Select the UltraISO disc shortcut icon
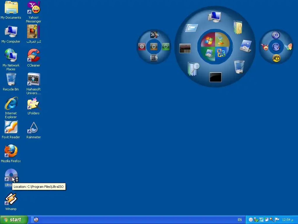This screenshot has width=298, height=224. 11,175
